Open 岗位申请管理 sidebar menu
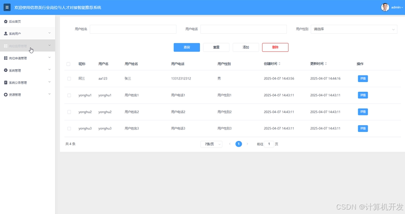The width and height of the screenshot is (405, 214). (x=27, y=58)
